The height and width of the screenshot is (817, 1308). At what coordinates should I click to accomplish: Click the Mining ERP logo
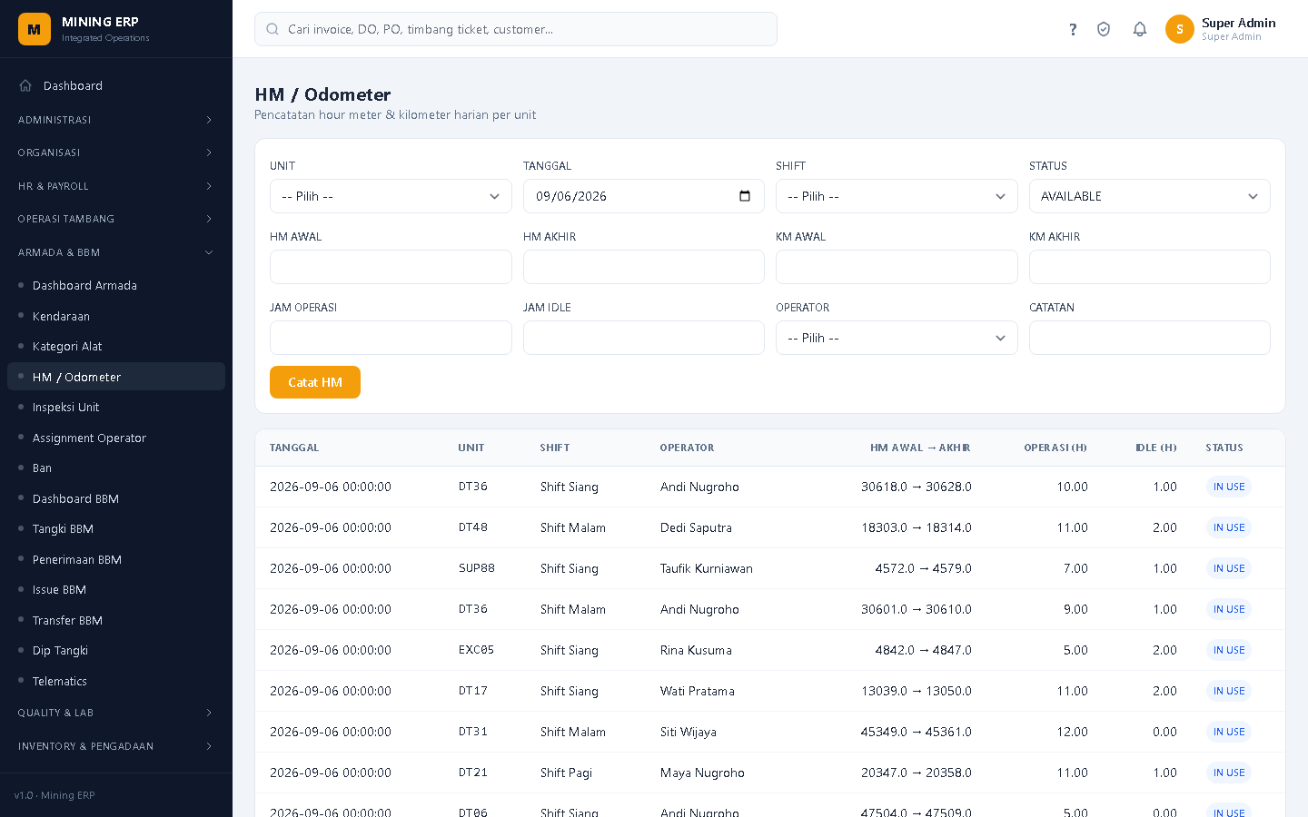point(35,29)
